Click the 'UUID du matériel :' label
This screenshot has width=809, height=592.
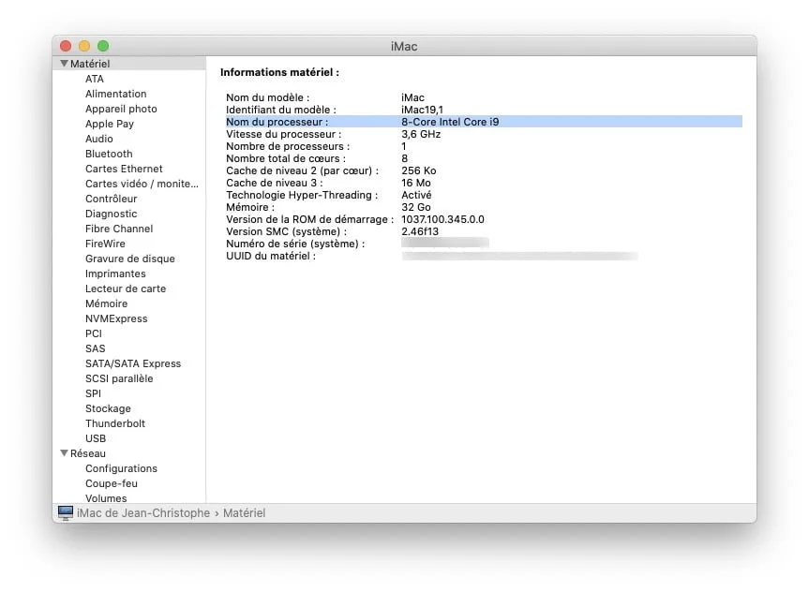271,256
